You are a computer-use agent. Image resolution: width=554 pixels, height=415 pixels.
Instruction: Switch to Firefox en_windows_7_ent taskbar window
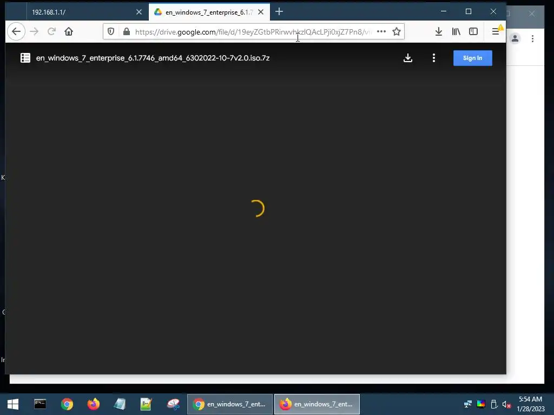pyautogui.click(x=317, y=404)
